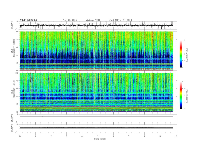Click the 'ch.2 Frequency (kHz)' axis label
The width and height of the screenshot is (198, 153).
tap(13, 89)
